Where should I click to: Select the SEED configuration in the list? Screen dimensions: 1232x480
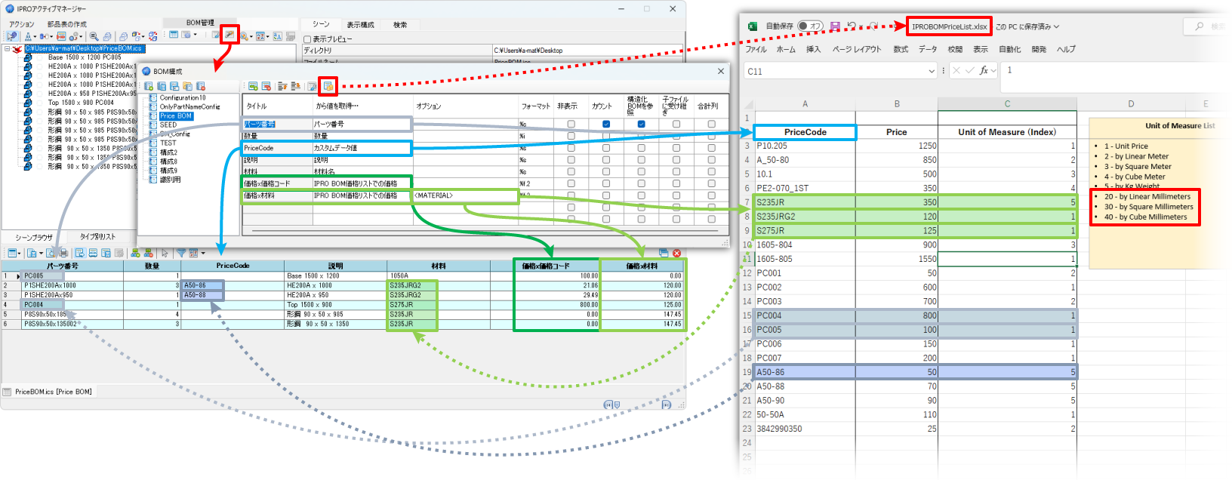(x=168, y=125)
